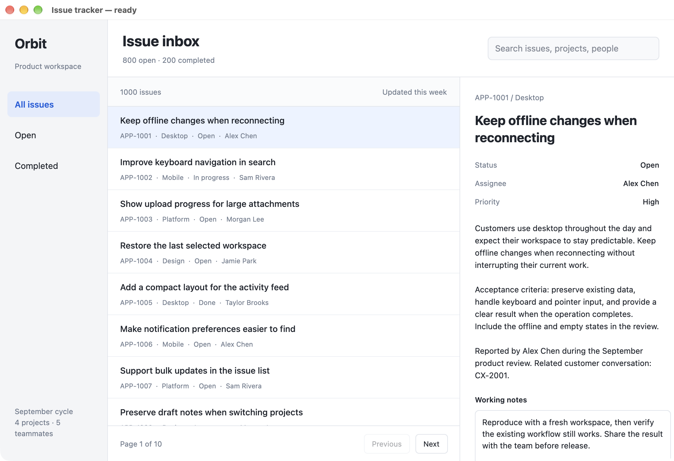Click the Page 1 of 10 indicator
Viewport: 674px width, 461px height.
(x=141, y=444)
